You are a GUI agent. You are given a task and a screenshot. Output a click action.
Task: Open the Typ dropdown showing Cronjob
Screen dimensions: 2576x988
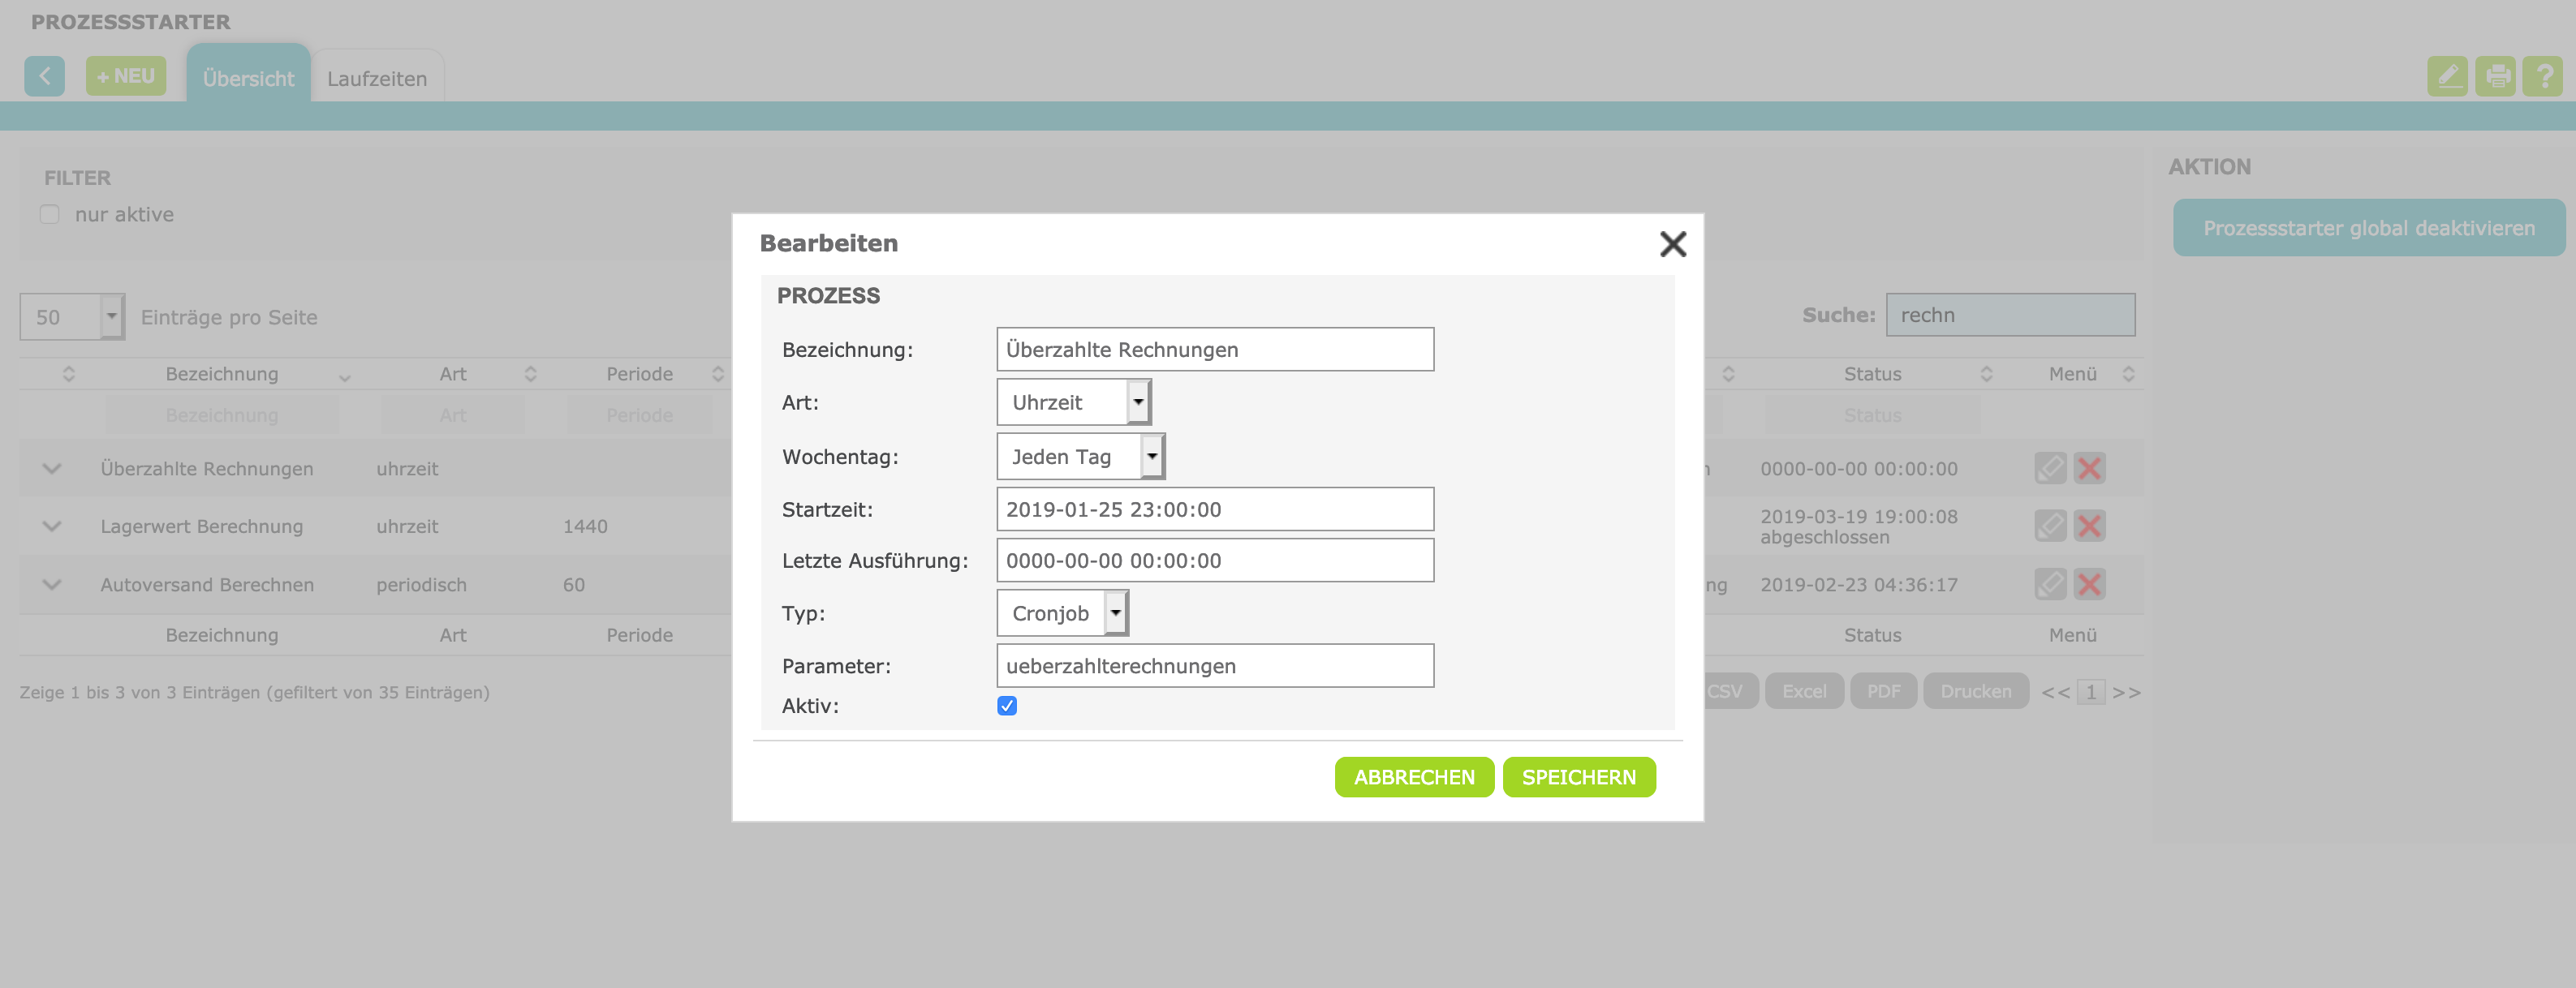1062,613
